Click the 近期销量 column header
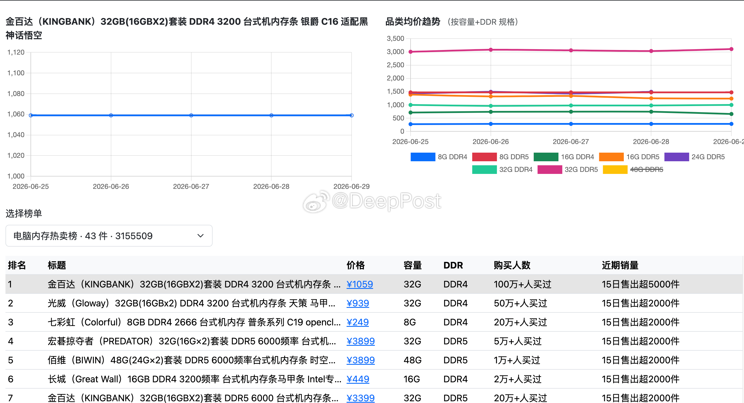 click(620, 265)
